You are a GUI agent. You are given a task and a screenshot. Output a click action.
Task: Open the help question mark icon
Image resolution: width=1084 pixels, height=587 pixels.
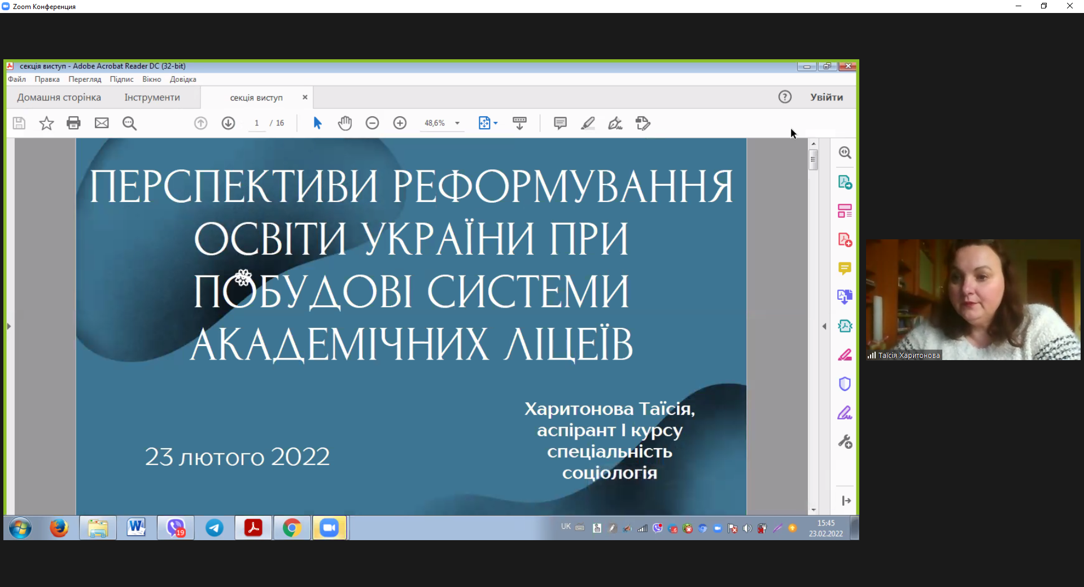[785, 97]
